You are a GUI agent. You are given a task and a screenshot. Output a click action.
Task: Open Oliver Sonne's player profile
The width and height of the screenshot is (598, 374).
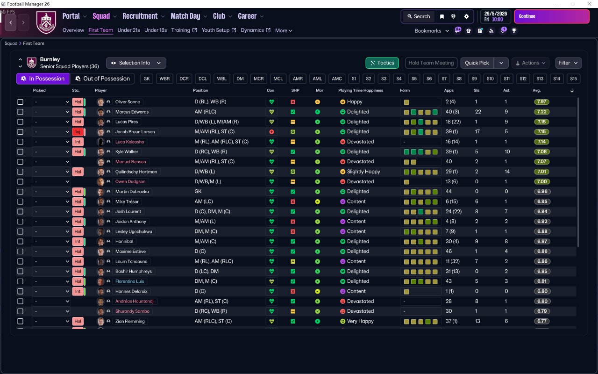[x=128, y=102]
